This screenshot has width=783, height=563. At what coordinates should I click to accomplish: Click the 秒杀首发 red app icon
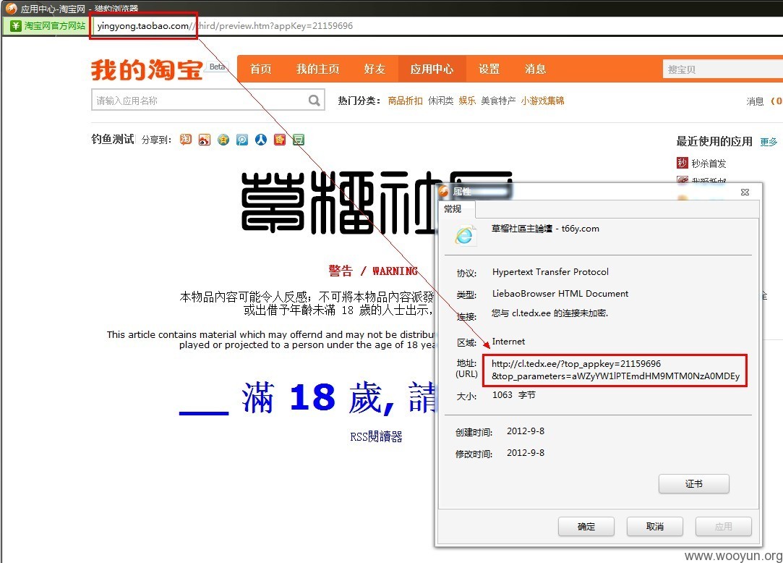click(x=682, y=163)
